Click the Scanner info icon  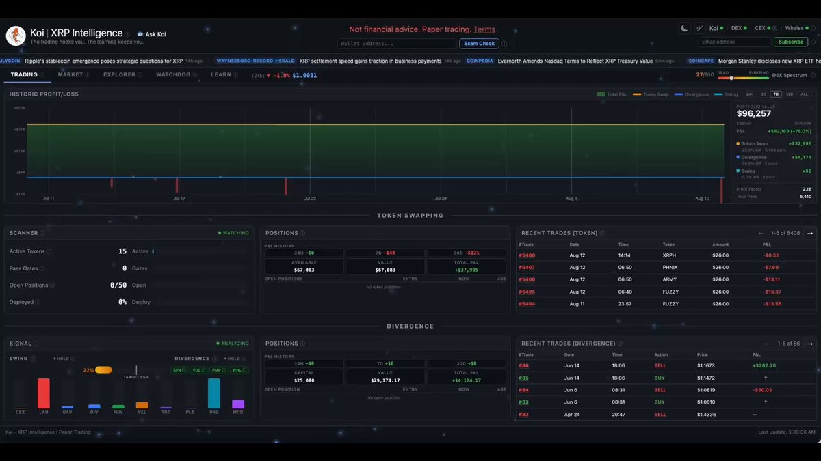click(x=43, y=233)
